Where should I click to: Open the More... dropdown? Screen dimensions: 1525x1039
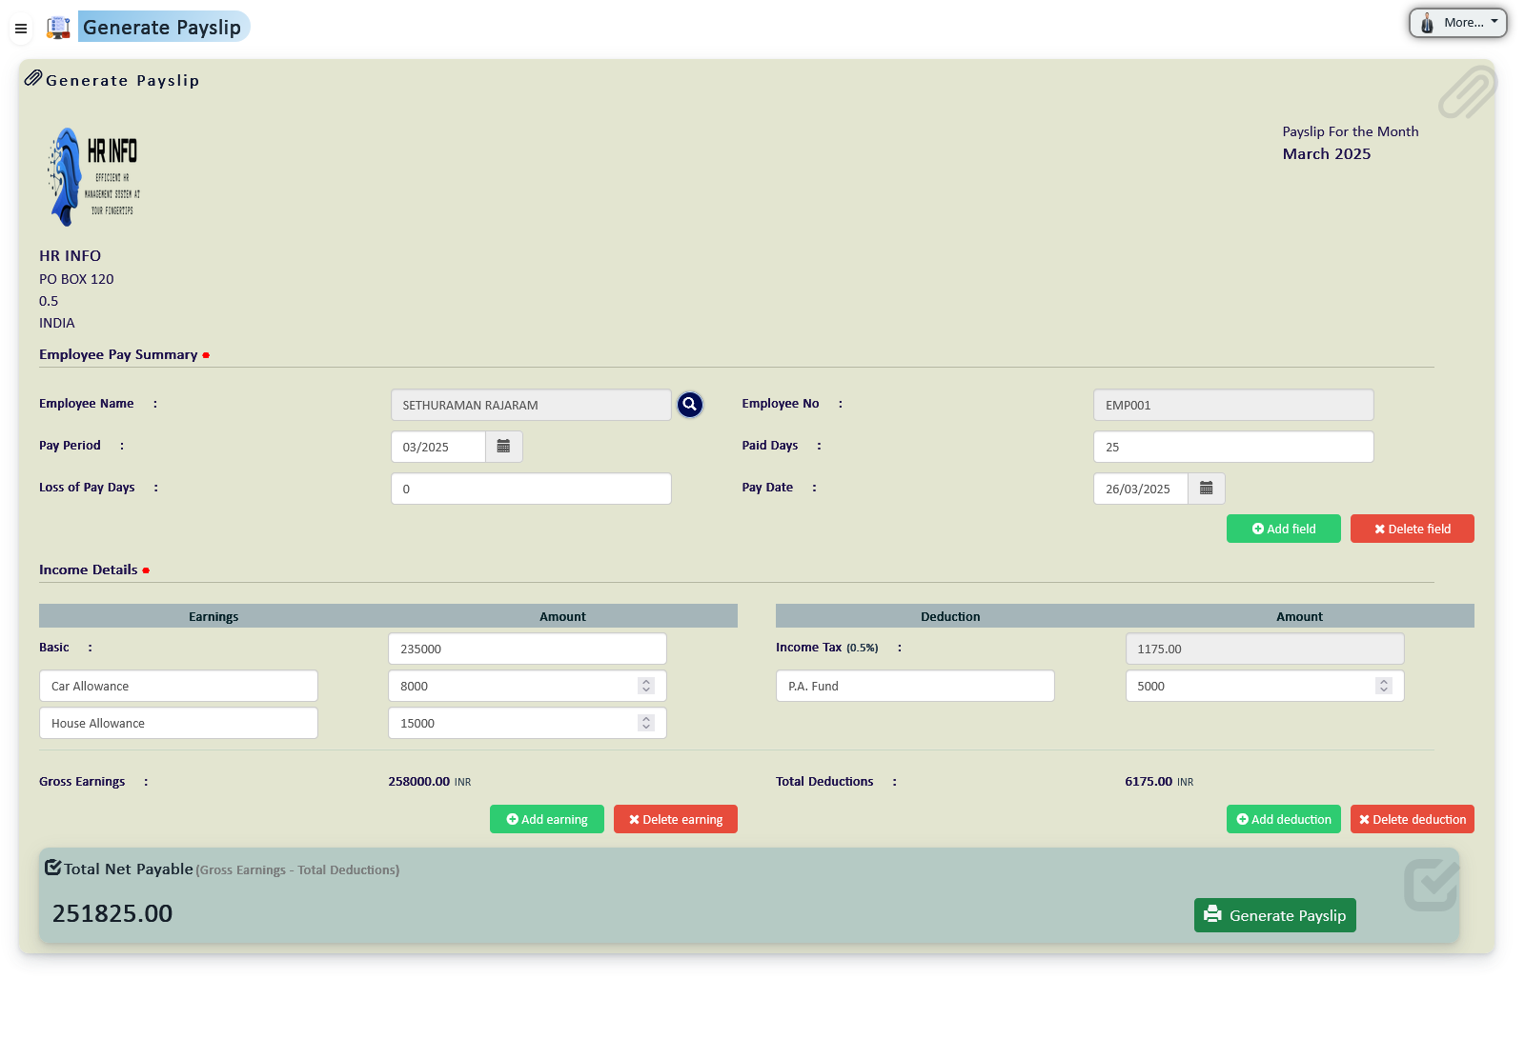(x=1457, y=22)
